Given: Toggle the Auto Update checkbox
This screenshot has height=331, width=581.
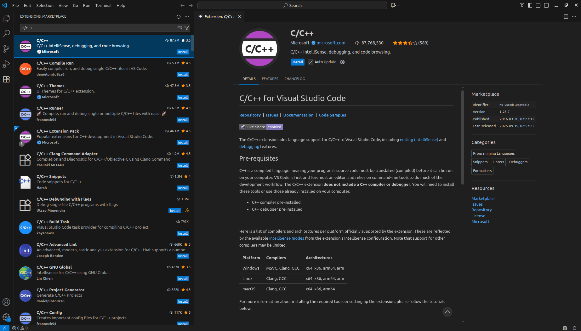Looking at the screenshot, I should click(x=310, y=62).
